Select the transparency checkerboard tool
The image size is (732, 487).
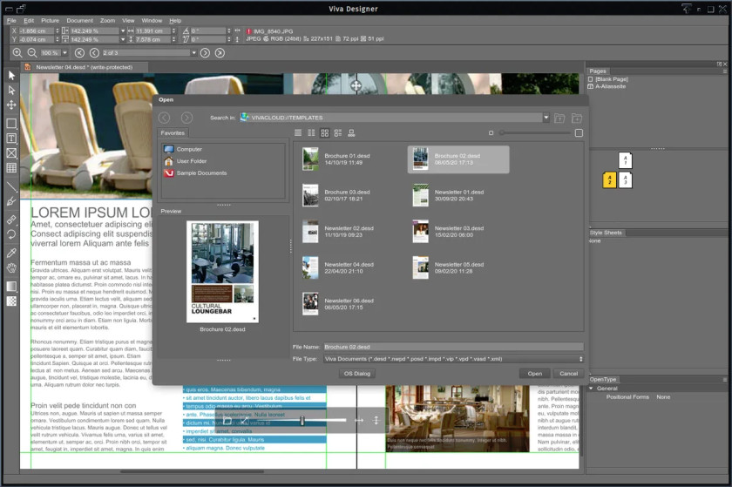[11, 301]
